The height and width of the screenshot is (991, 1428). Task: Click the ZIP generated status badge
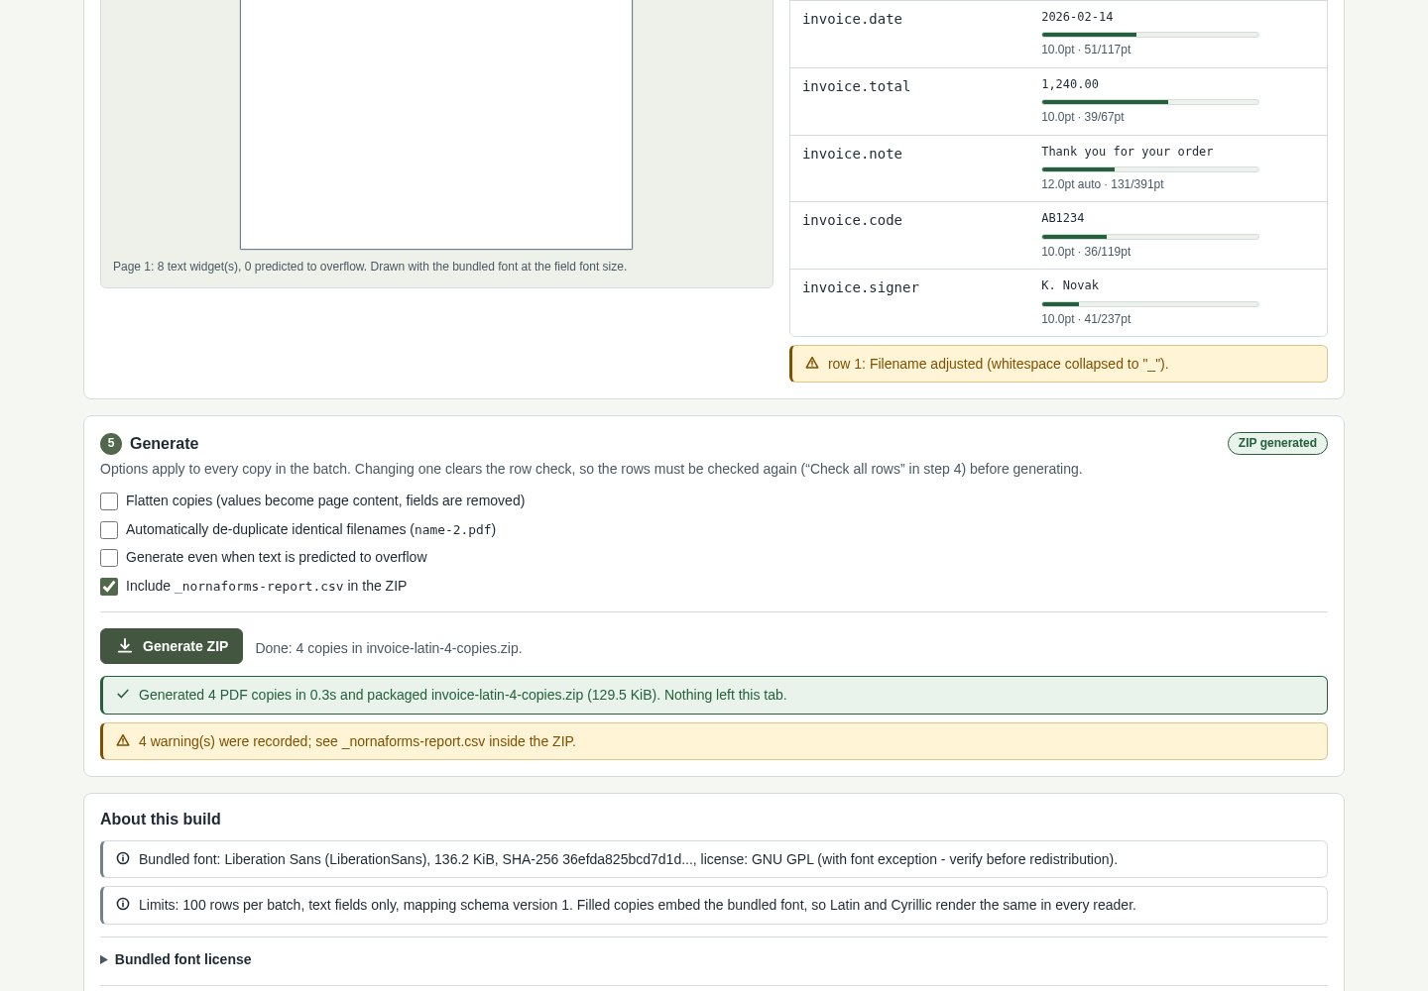(1277, 444)
